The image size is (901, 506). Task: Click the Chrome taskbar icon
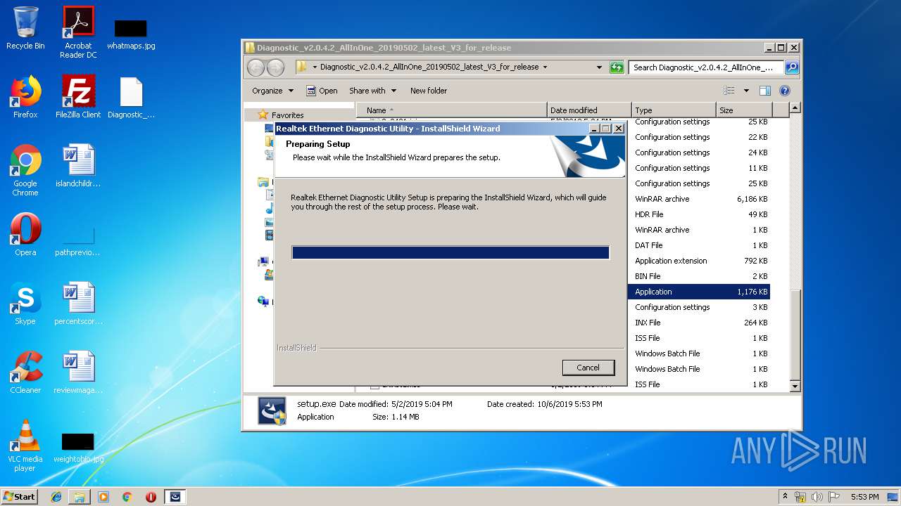click(x=127, y=497)
